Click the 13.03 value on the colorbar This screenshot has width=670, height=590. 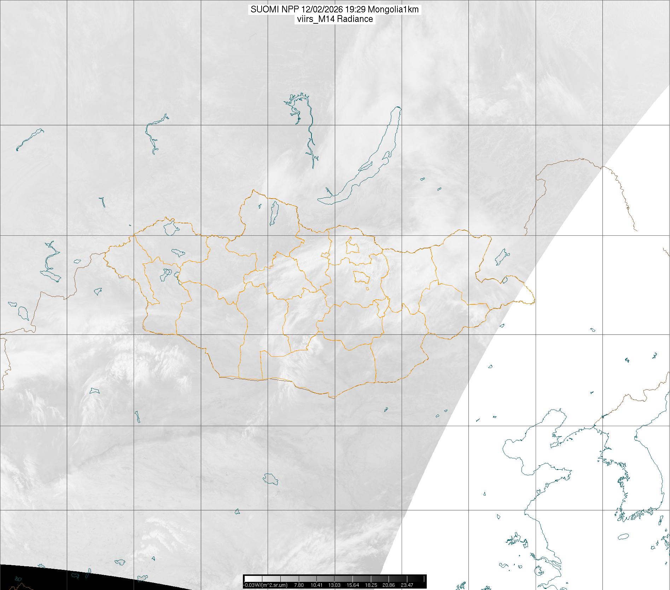[334, 585]
